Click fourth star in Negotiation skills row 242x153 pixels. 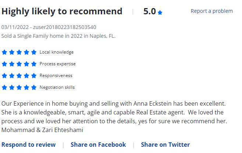(26, 87)
